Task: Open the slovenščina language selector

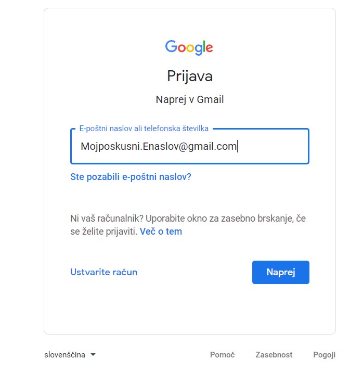Action: point(70,355)
